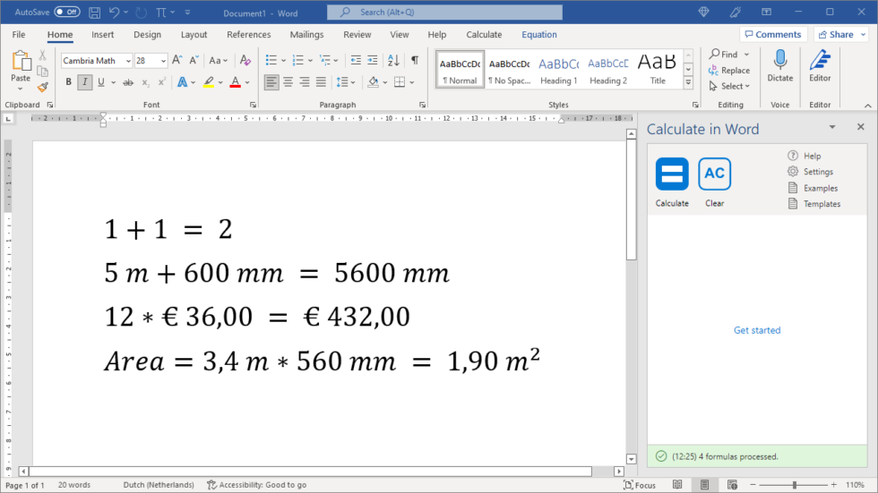This screenshot has width=878, height=493.
Task: Center align the paragraph
Action: (x=288, y=82)
